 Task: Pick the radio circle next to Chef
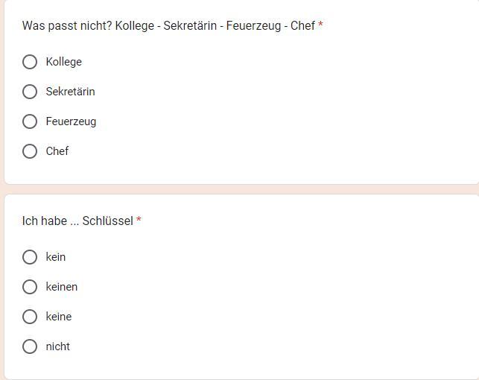click(30, 151)
